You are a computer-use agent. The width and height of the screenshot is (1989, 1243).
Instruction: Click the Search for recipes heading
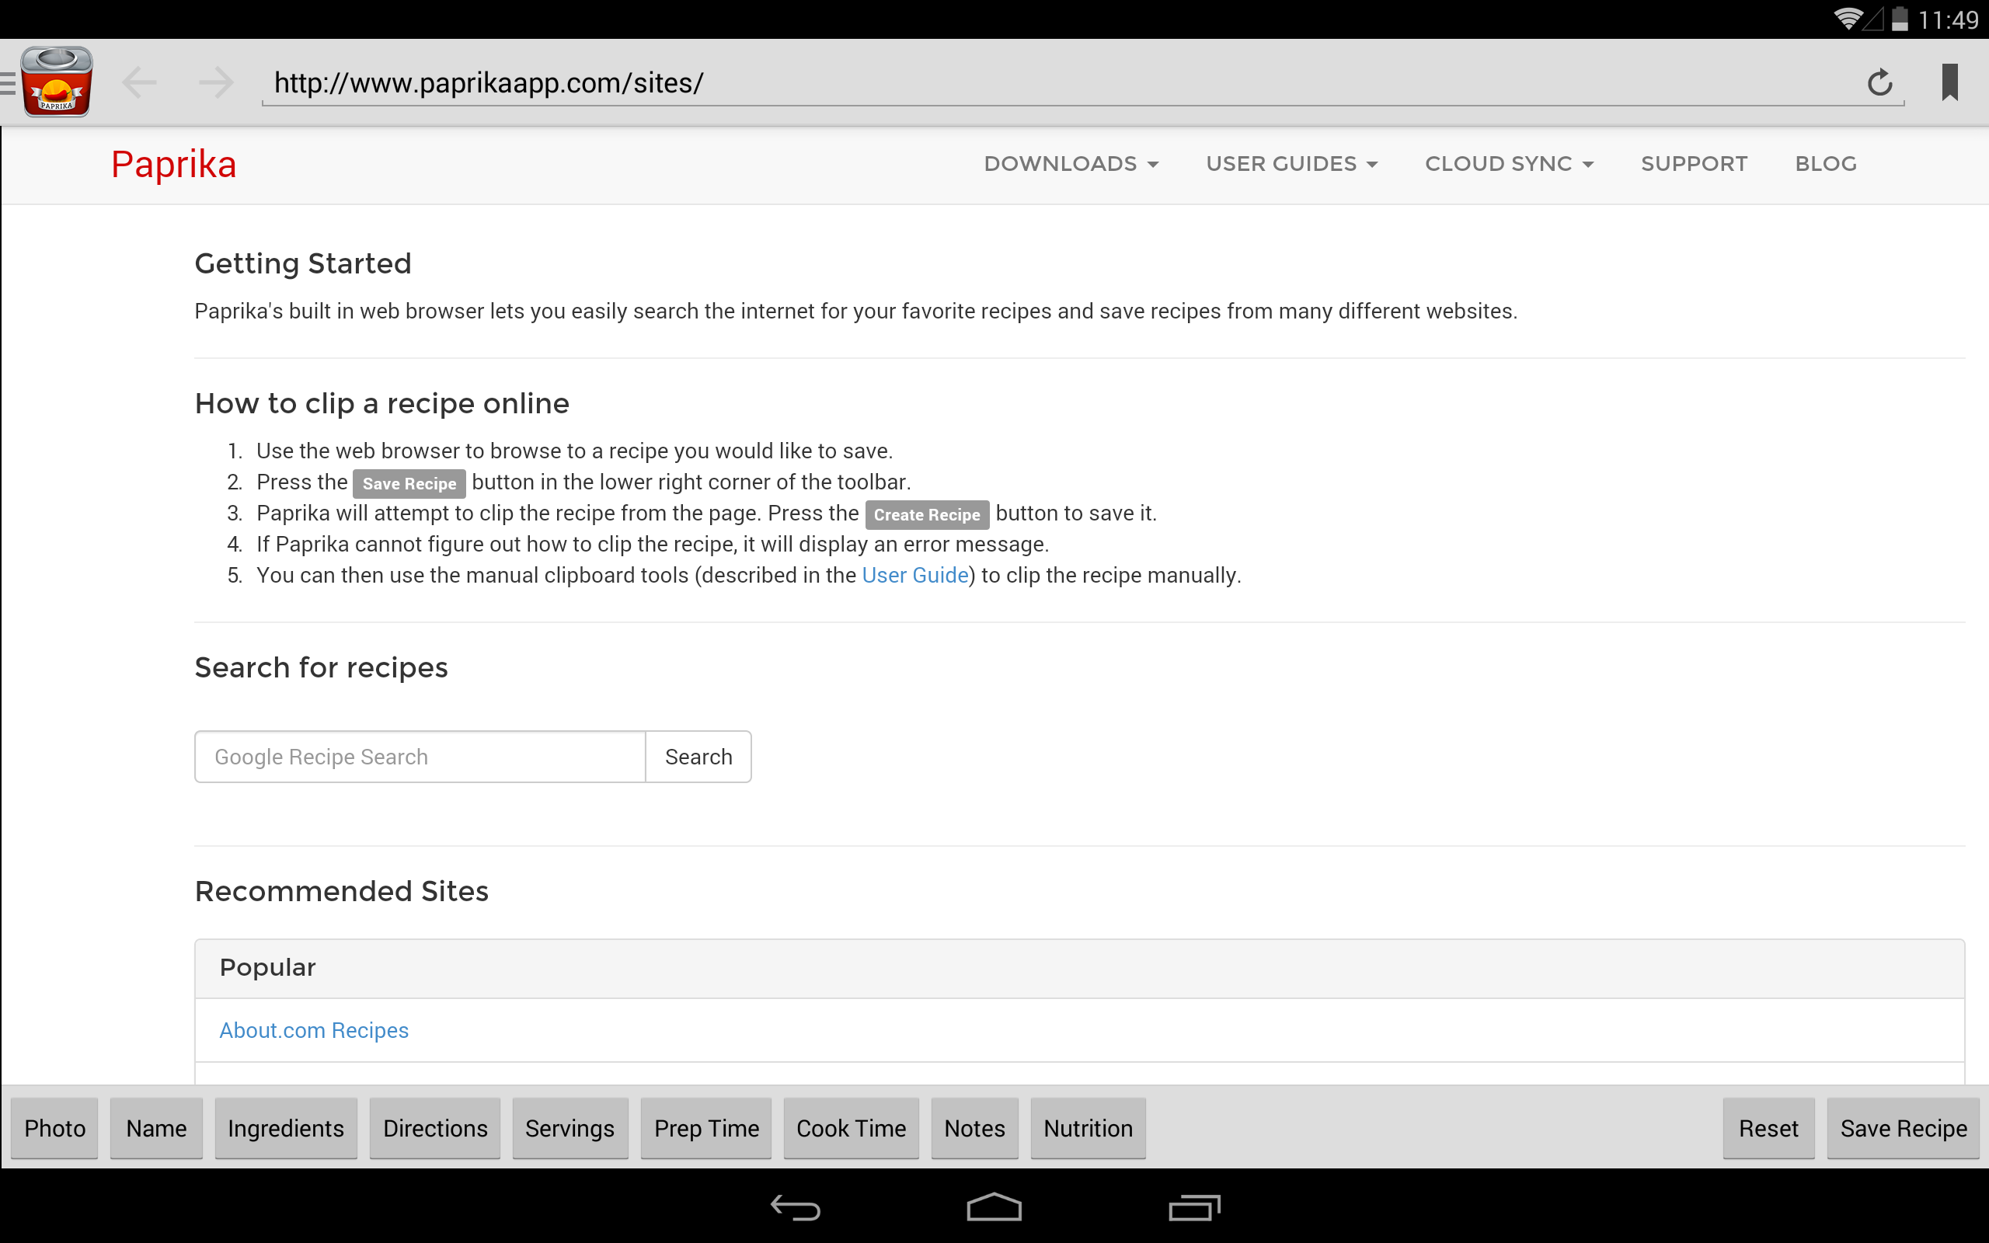pos(322,667)
